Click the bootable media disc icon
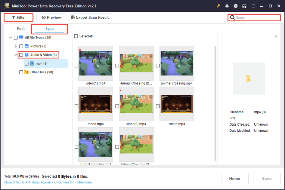Screen dimensions: 285x190 [235, 6]
